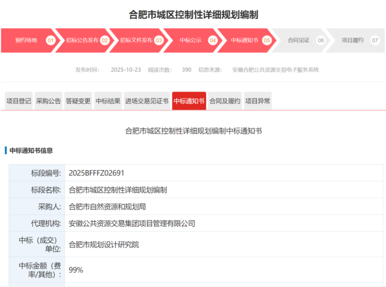This screenshot has width=386, height=287.
Task: Switch to the 项目登记 tab
Action: click(x=18, y=101)
